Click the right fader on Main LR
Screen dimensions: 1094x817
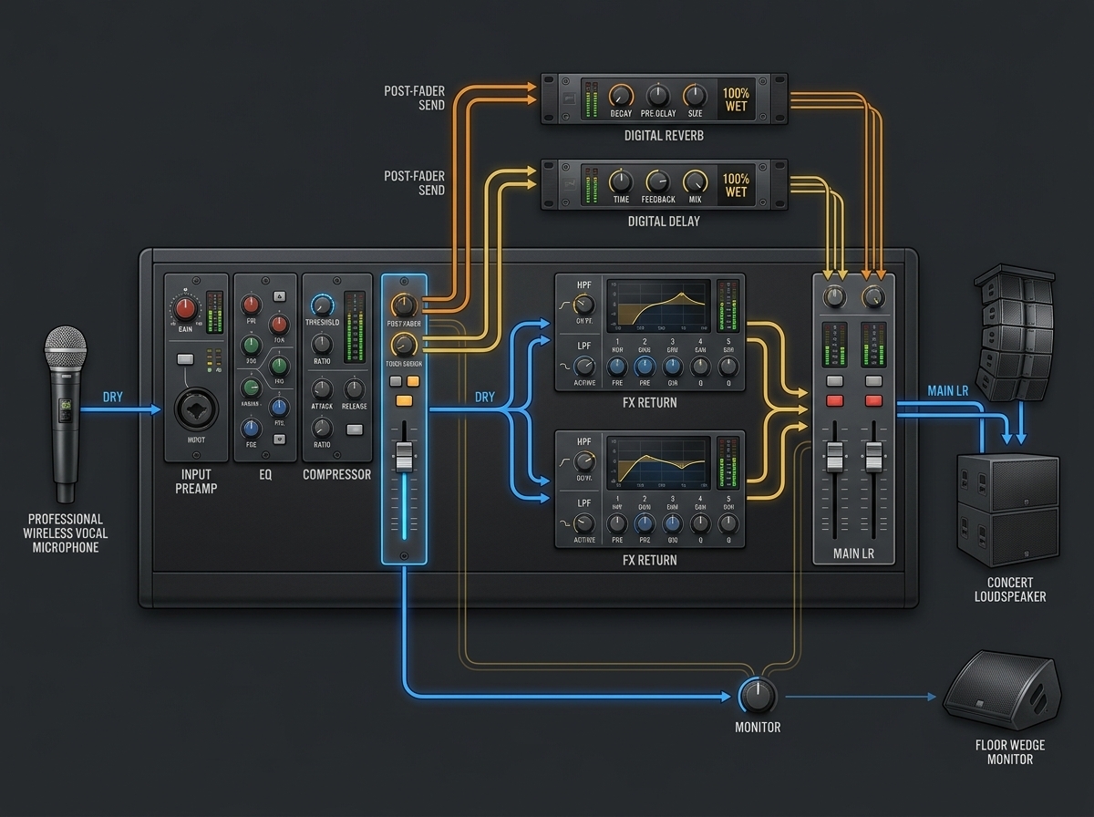tap(874, 455)
